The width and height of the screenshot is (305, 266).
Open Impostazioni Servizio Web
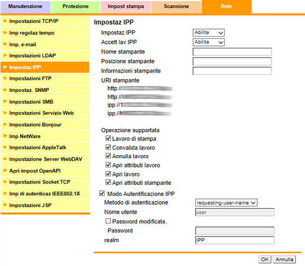(45, 113)
